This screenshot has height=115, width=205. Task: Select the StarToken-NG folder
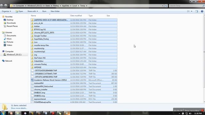[x=74, y=58]
